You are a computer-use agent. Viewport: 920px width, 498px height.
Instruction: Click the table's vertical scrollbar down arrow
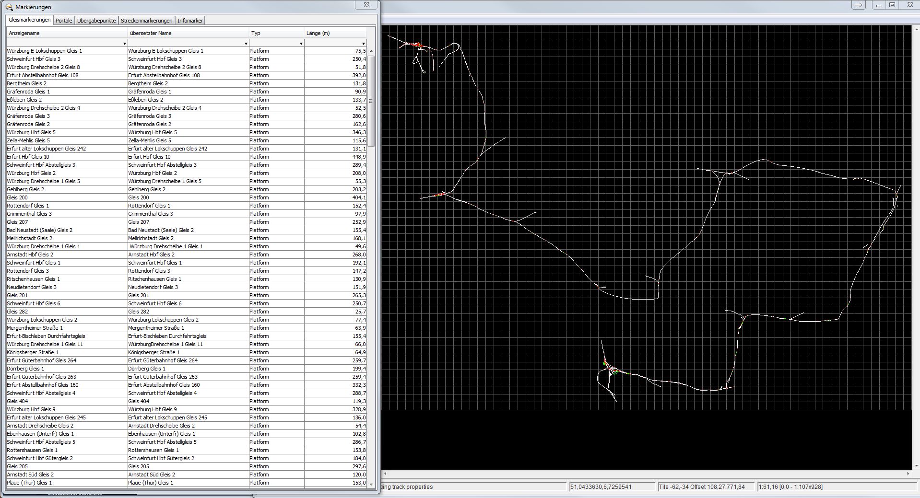click(x=371, y=485)
